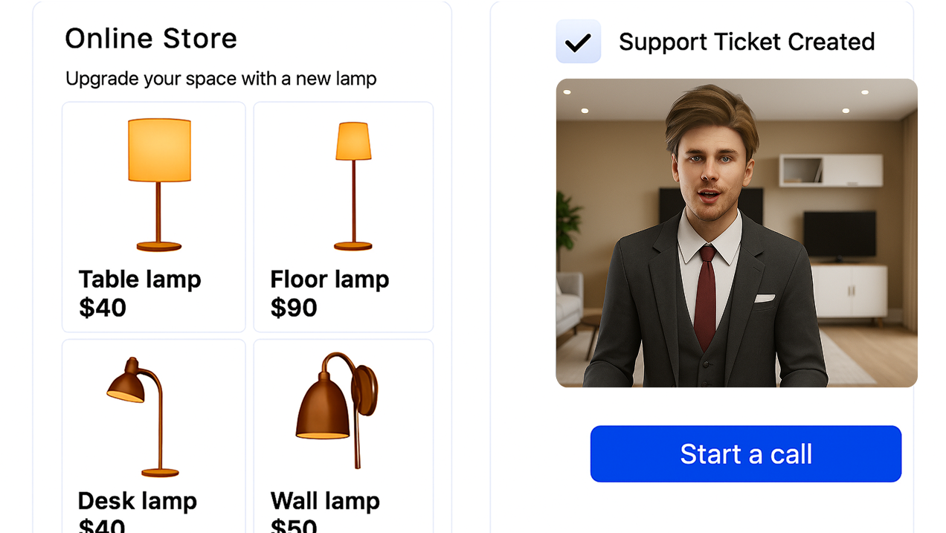Image resolution: width=946 pixels, height=533 pixels.
Task: Start a call with support
Action: coord(746,453)
